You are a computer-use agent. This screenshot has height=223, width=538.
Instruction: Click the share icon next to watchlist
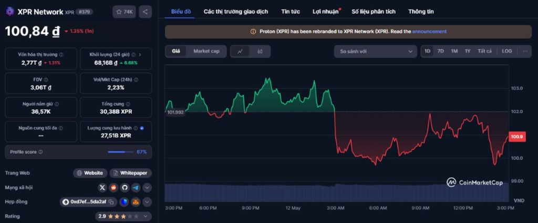[x=146, y=12]
